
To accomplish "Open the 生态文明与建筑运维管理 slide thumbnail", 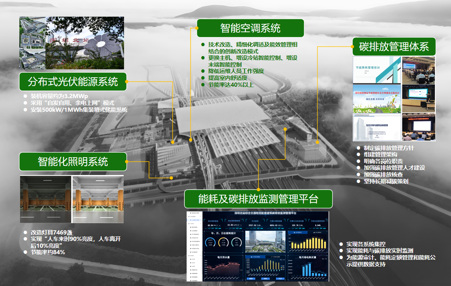I will click(x=377, y=127).
